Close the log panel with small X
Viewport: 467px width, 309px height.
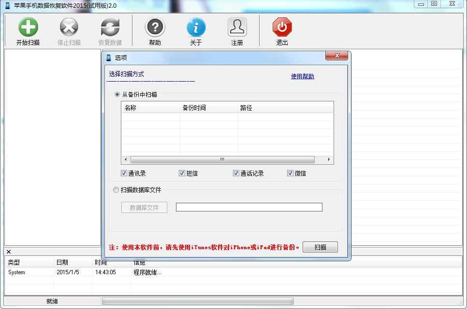point(9,252)
